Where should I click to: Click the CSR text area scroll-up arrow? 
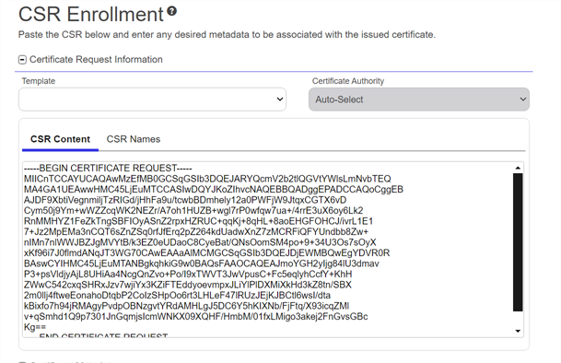tap(518, 168)
